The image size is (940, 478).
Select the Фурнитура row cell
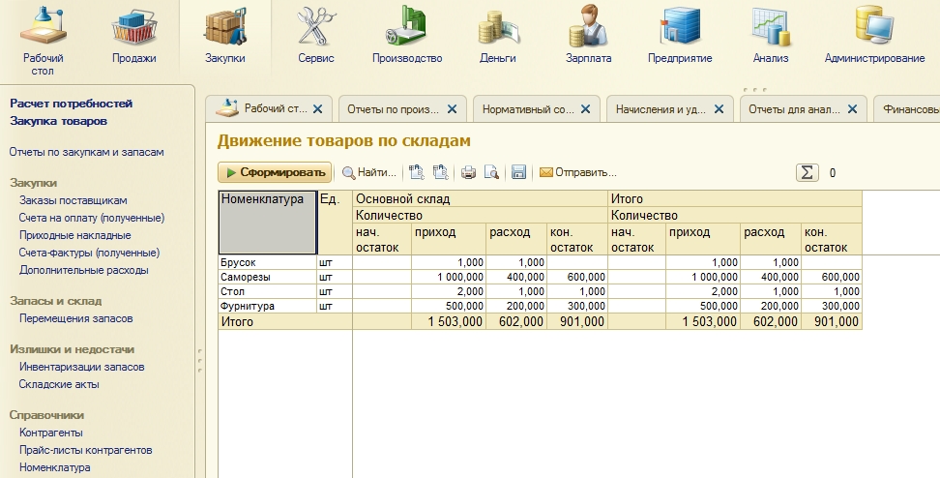click(x=267, y=306)
